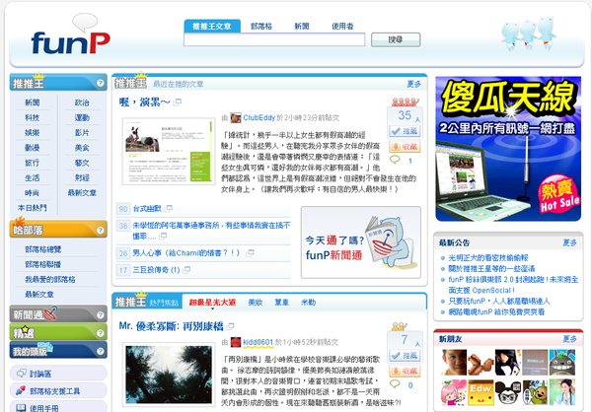Open announcement 光明正大的看密技偷偷報
592x412 pixels.
tap(488, 258)
